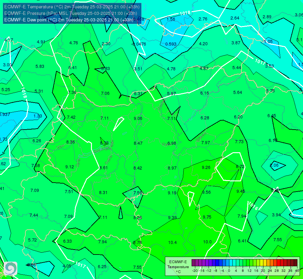303x279 pixels.
Task: Click the map value 5.64
Action: tap(238, 93)
